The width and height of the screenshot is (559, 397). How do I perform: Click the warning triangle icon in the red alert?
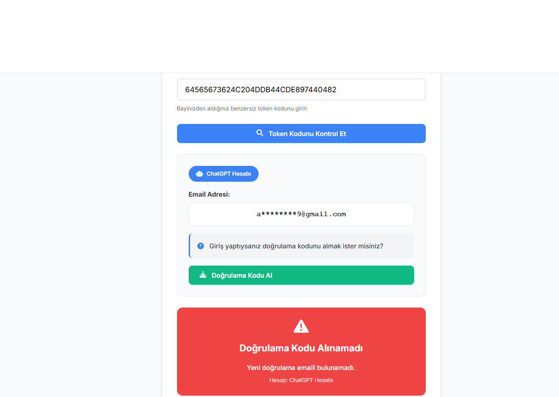pos(301,326)
